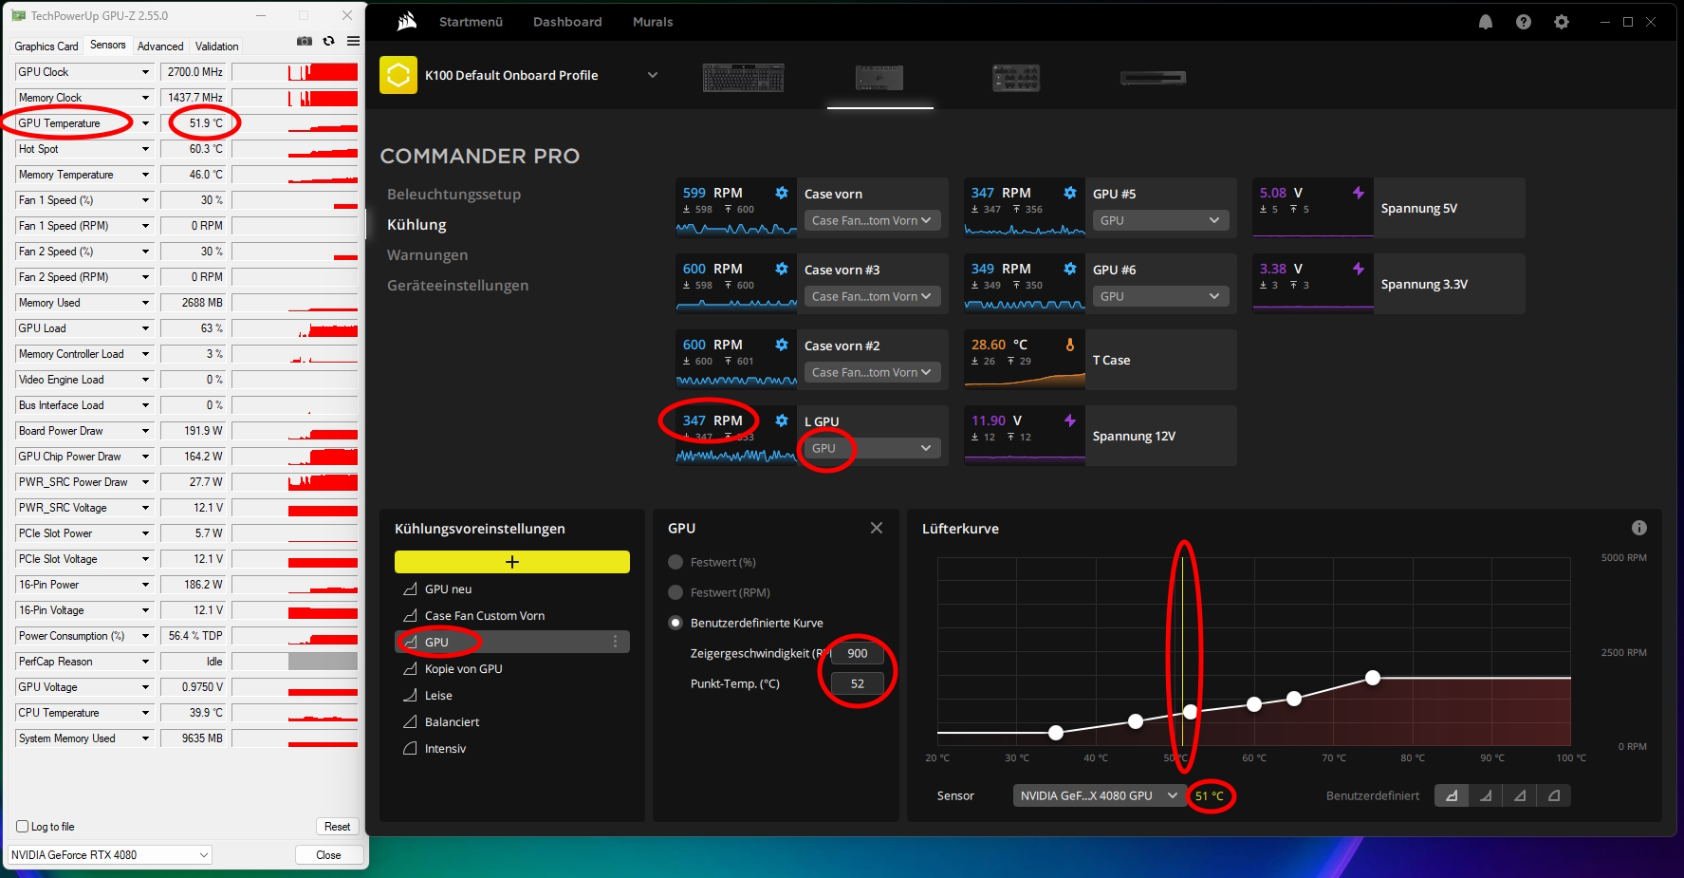
Task: Open the settings gear for GPU #5 fan
Action: pos(1070,193)
